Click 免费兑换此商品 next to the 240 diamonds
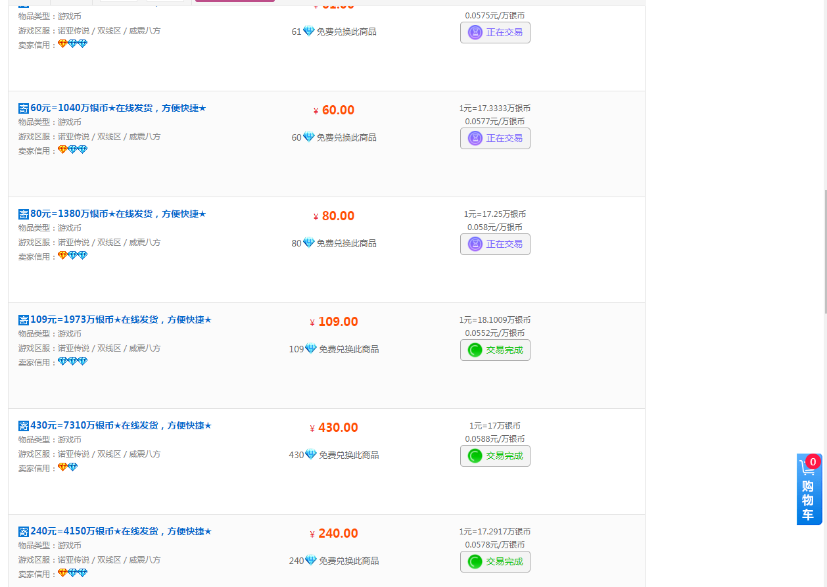Image resolution: width=827 pixels, height=587 pixels. 349,561
